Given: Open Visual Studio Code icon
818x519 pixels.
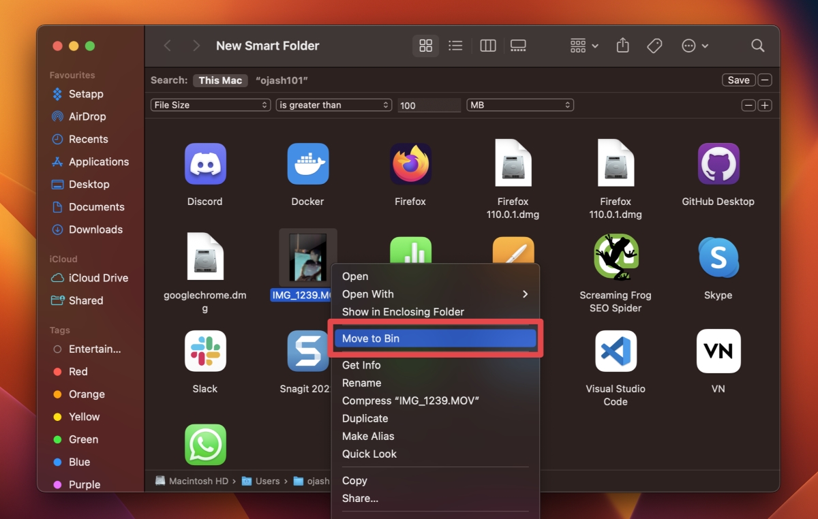Looking at the screenshot, I should (x=615, y=351).
